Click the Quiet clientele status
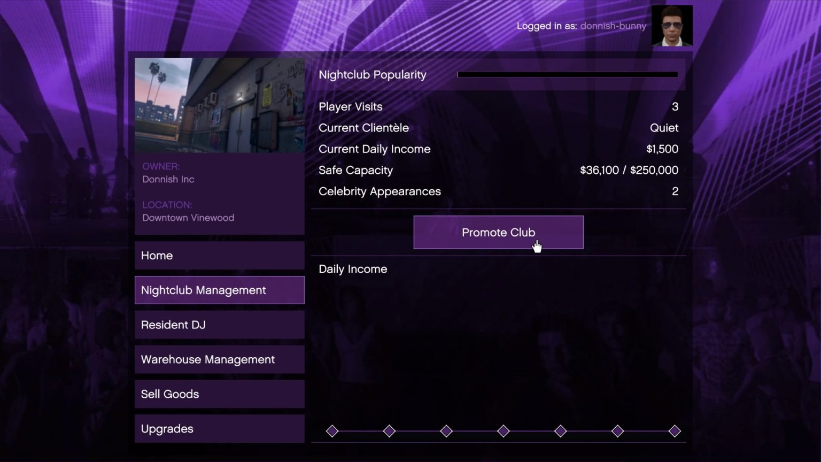 coord(664,128)
